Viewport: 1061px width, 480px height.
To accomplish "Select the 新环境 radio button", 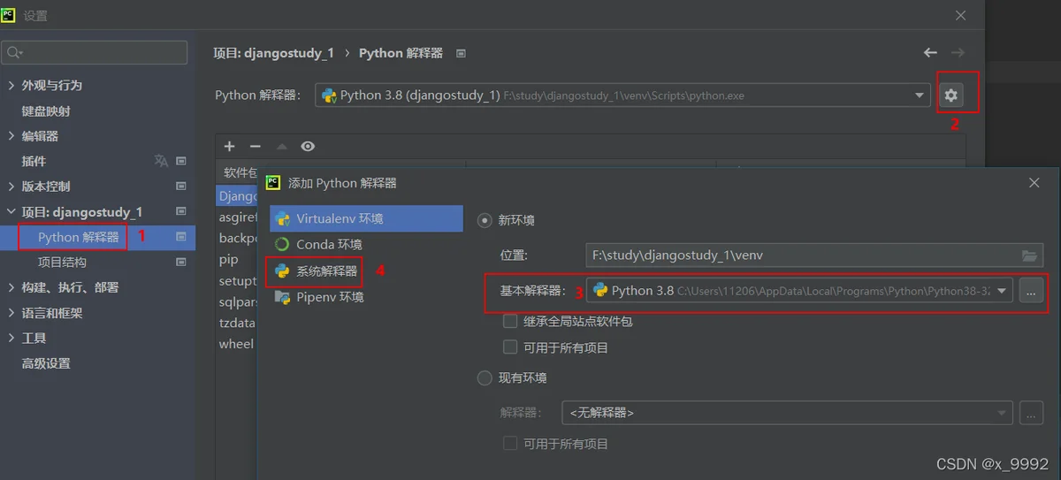I will point(485,220).
